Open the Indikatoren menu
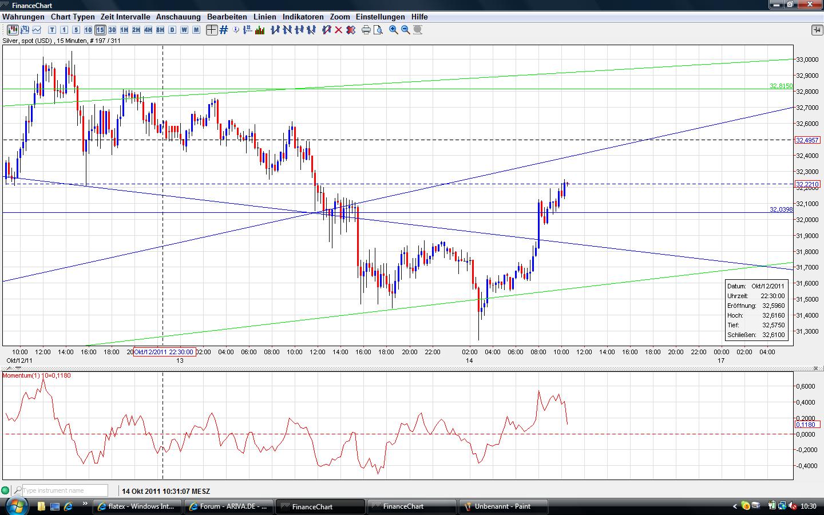The width and height of the screenshot is (824, 515). pyautogui.click(x=303, y=17)
